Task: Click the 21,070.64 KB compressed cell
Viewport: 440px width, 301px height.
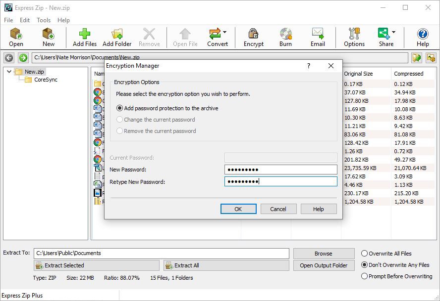Action: click(x=410, y=168)
